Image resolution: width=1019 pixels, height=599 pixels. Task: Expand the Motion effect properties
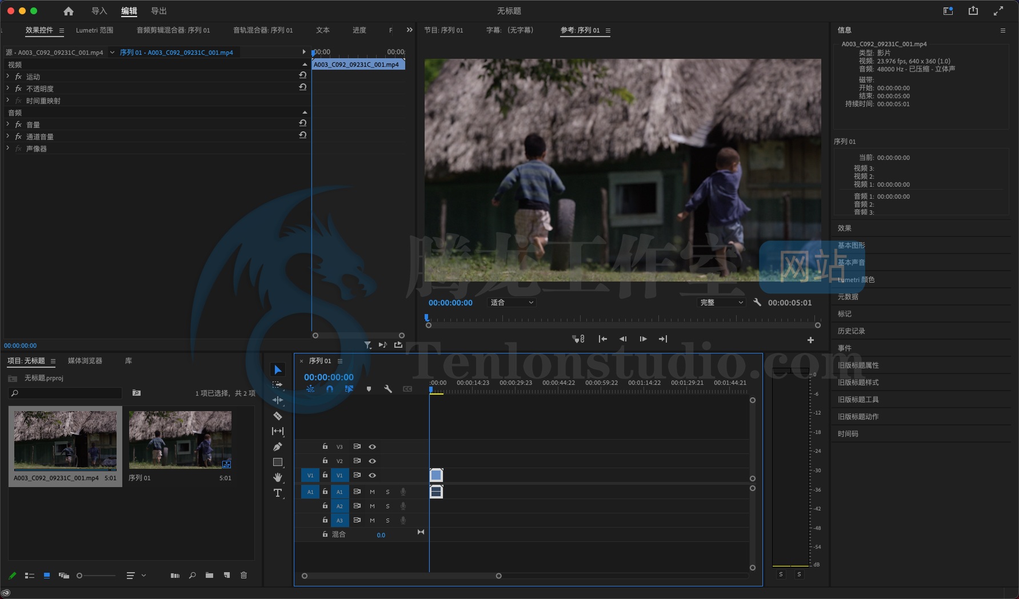[x=8, y=76]
